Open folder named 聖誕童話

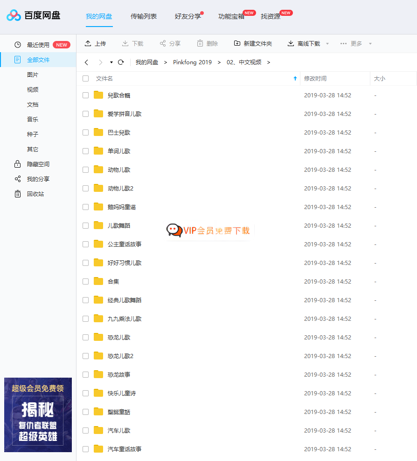119,412
